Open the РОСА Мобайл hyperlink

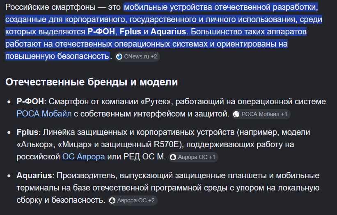[44, 114]
